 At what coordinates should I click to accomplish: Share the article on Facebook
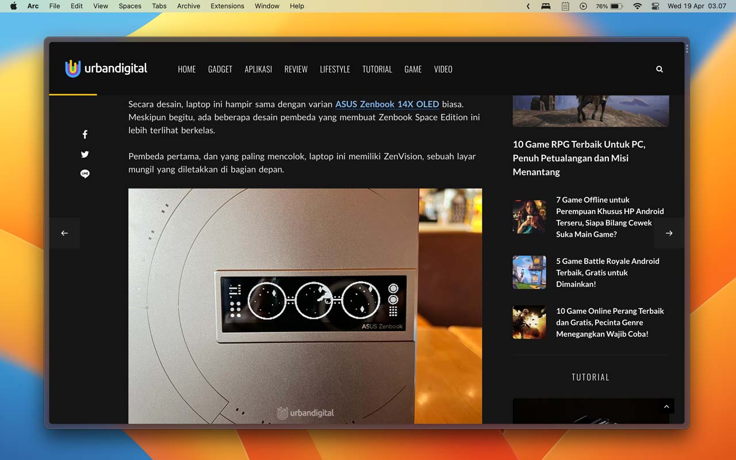(85, 134)
